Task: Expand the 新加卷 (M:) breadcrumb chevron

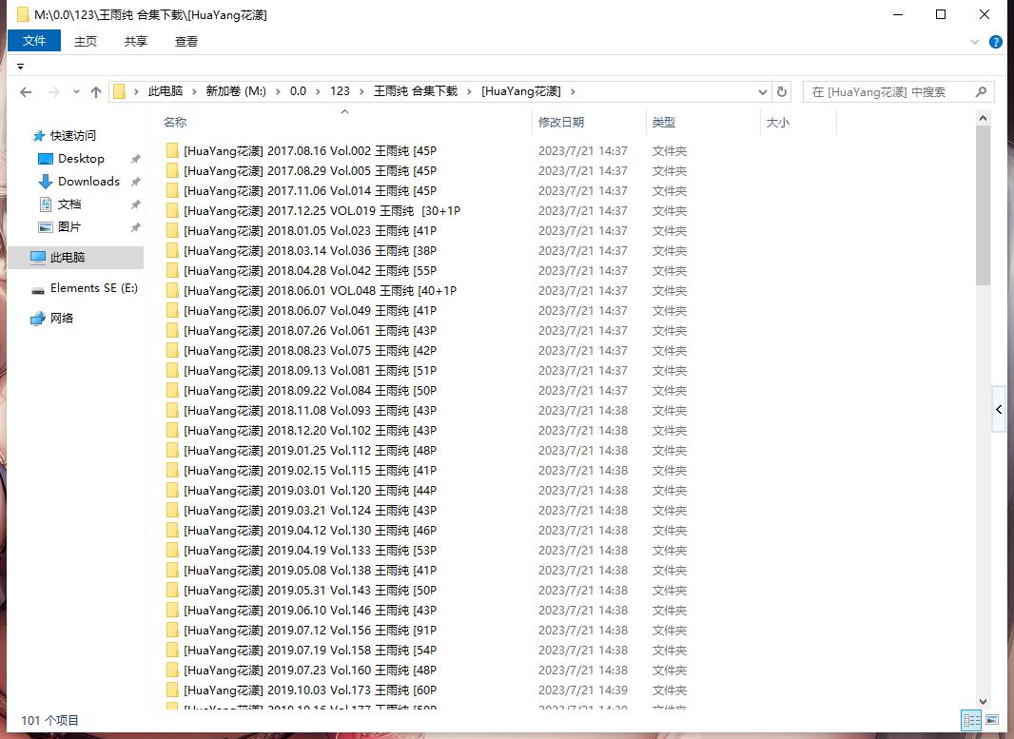Action: [x=278, y=92]
